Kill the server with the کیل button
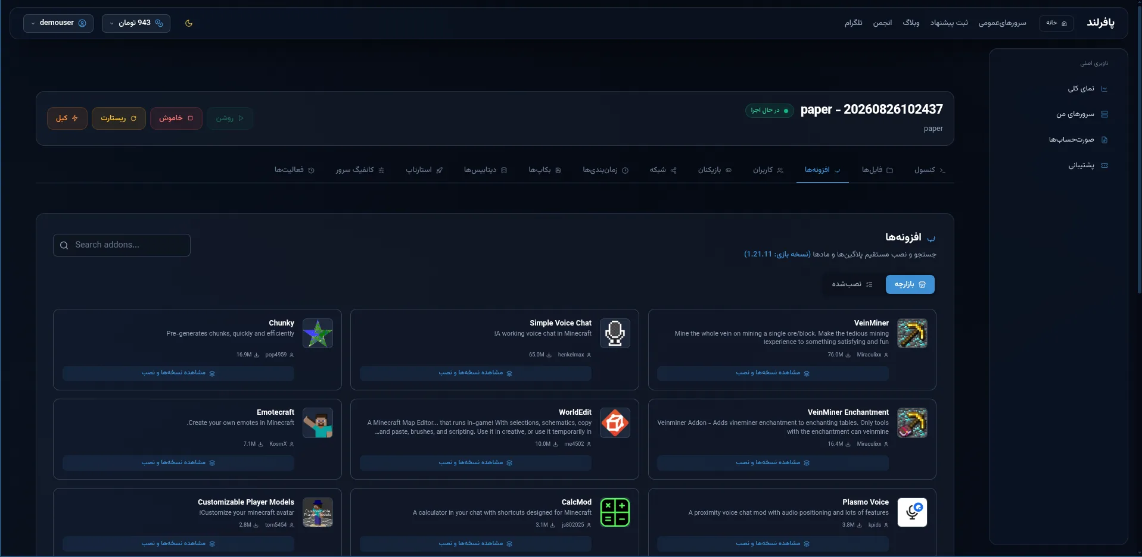1142x557 pixels. click(x=67, y=118)
